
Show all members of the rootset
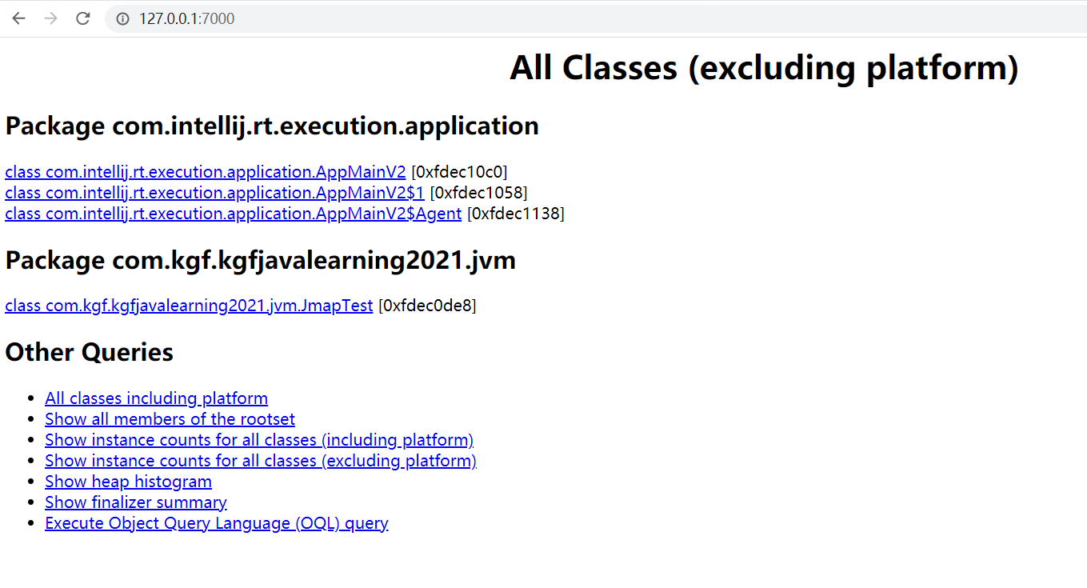click(x=170, y=418)
